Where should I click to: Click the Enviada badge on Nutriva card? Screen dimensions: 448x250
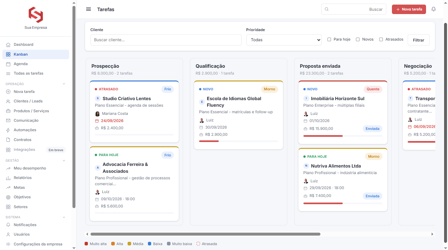tap(373, 196)
